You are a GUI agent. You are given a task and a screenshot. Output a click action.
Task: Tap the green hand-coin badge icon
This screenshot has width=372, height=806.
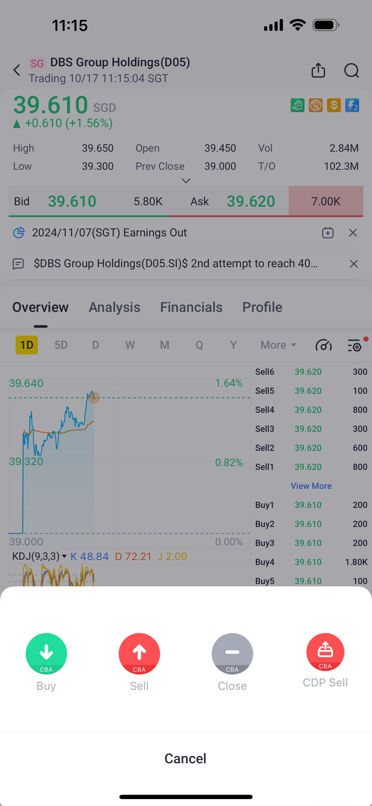[x=298, y=106]
